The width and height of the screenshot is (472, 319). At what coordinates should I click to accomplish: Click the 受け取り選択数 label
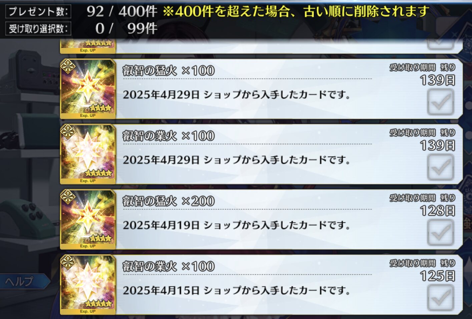38,29
